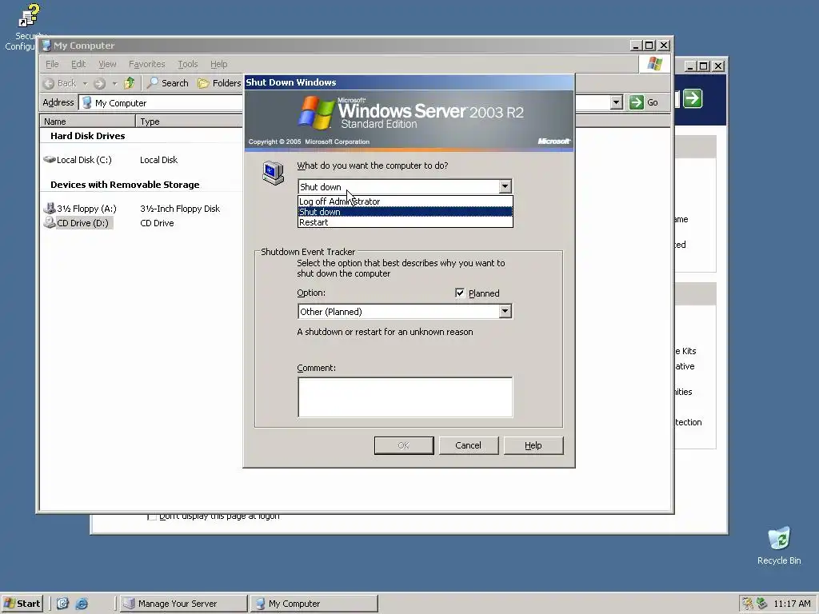Open the Back button history arrow
The image size is (819, 614).
pyautogui.click(x=85, y=83)
